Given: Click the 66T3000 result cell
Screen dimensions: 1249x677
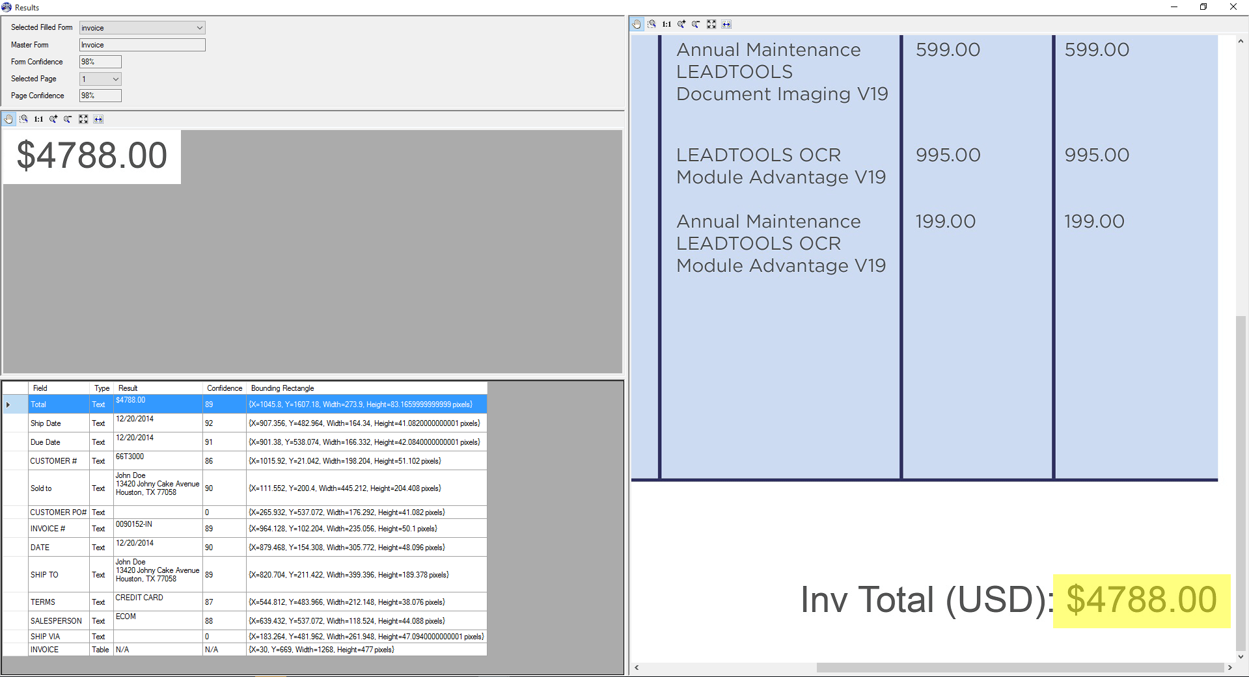Looking at the screenshot, I should [x=158, y=461].
